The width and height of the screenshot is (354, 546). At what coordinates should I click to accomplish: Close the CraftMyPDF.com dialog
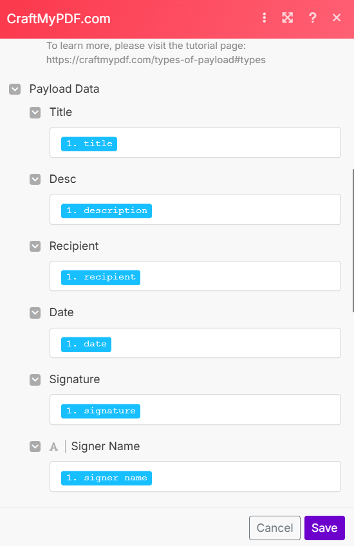tap(337, 18)
